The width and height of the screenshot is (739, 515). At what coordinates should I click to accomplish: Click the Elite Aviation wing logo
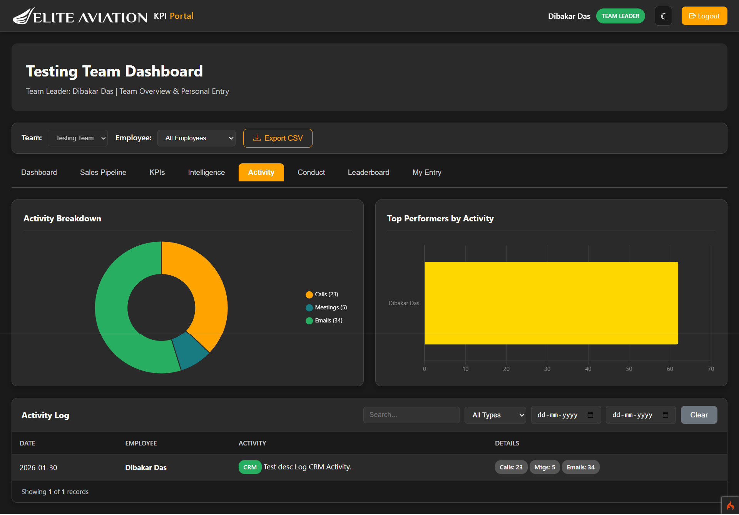coord(24,16)
